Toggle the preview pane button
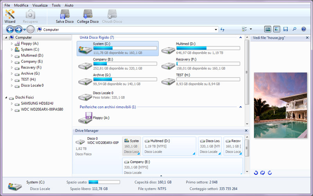The width and height of the screenshot is (313, 196). (x=277, y=29)
